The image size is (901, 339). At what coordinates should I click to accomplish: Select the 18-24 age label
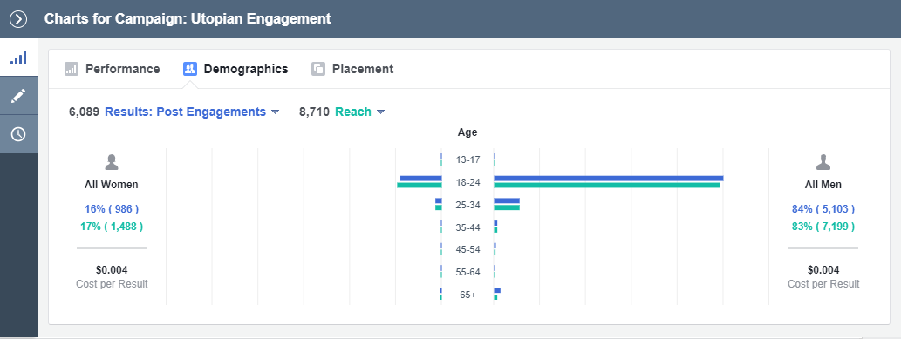tap(468, 182)
